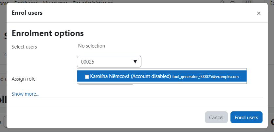The width and height of the screenshot is (274, 132).
Task: Expand the Select users dropdown arrow
Action: (x=135, y=62)
